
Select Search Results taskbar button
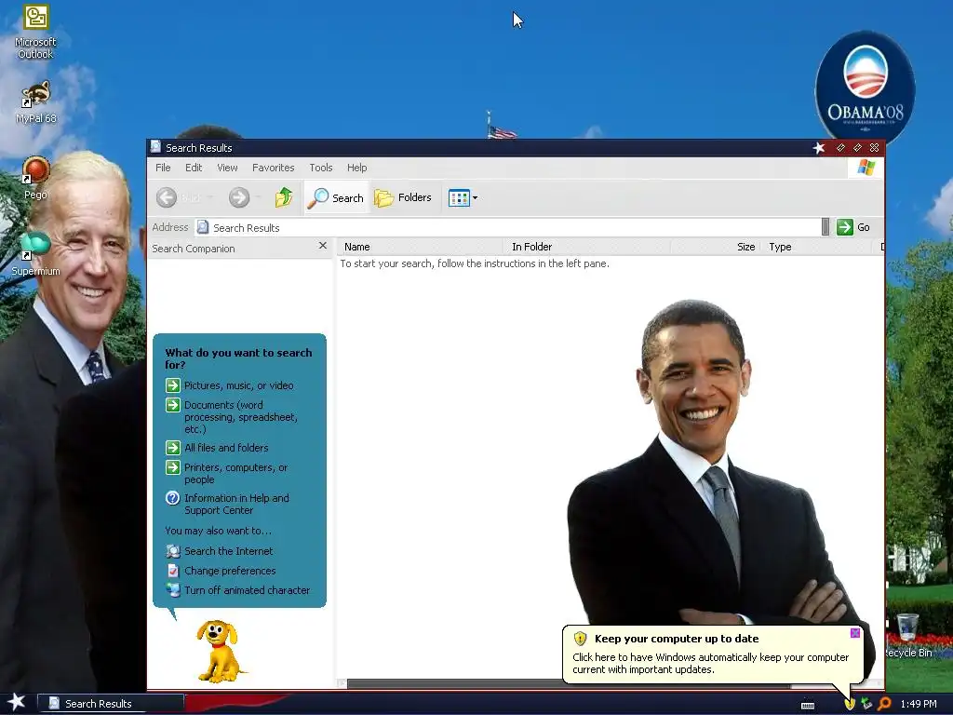[111, 704]
